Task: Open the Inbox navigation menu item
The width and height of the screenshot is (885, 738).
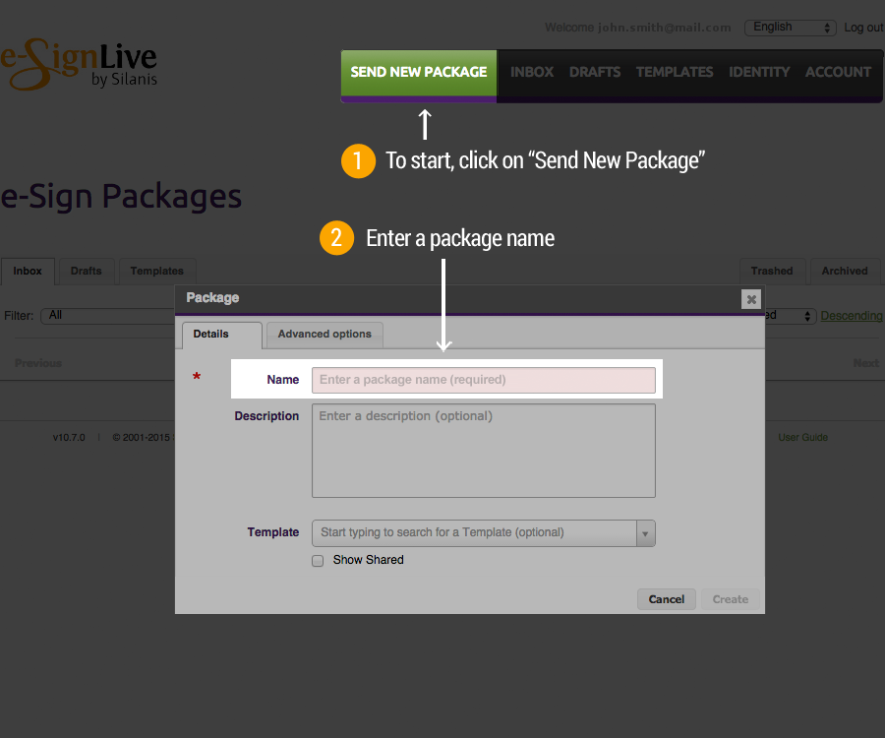Action: [532, 73]
